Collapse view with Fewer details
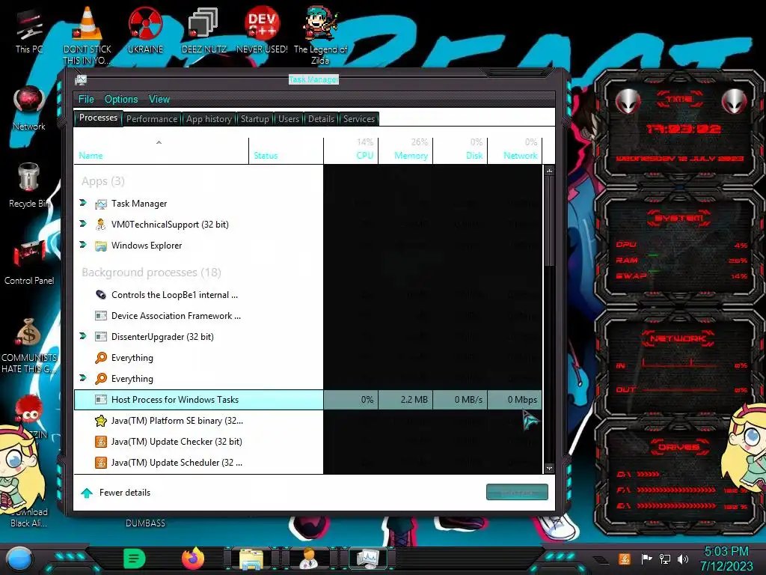The height and width of the screenshot is (575, 766). (x=115, y=493)
